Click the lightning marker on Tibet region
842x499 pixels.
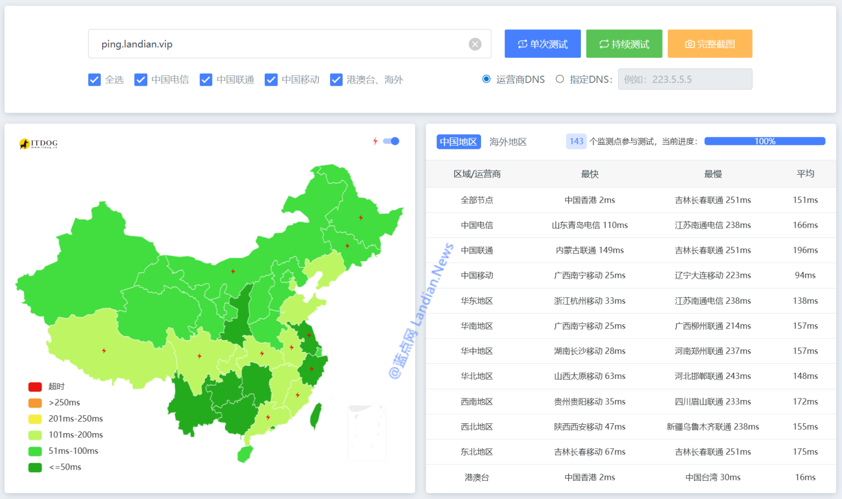pyautogui.click(x=104, y=351)
